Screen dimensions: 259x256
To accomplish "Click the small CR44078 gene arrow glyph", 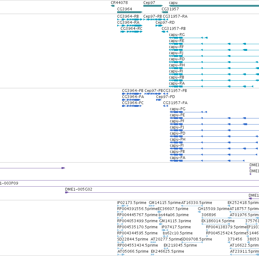I will [113, 6].
